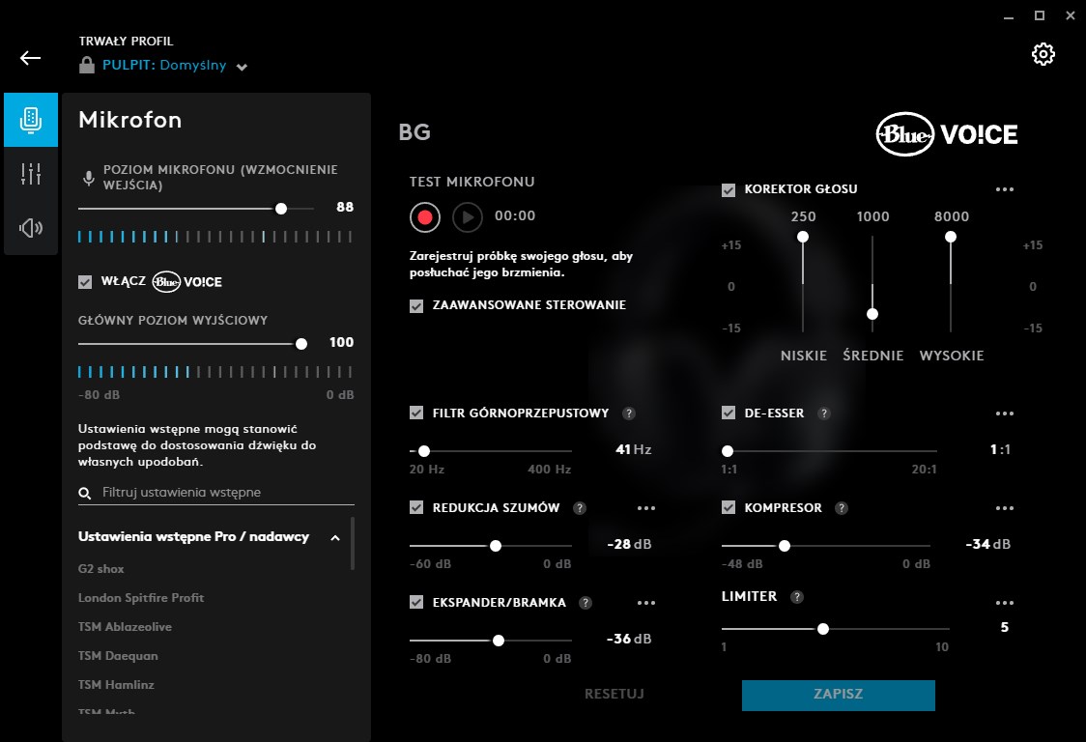
Task: Toggle the Redukcja szumów checkbox
Action: click(x=416, y=508)
